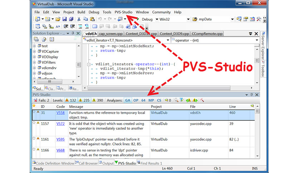The height and width of the screenshot is (173, 299).
Task: Save file using the floppy disk icon
Action: (x=64, y=19)
